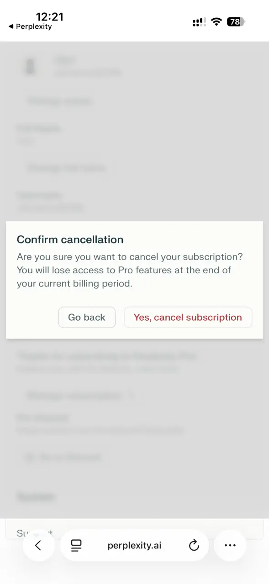Image resolution: width=269 pixels, height=584 pixels.
Task: Click the blurred Manage account button
Action: (59, 101)
